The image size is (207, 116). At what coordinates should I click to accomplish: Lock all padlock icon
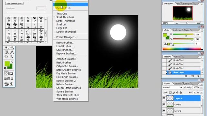(x=180, y=92)
